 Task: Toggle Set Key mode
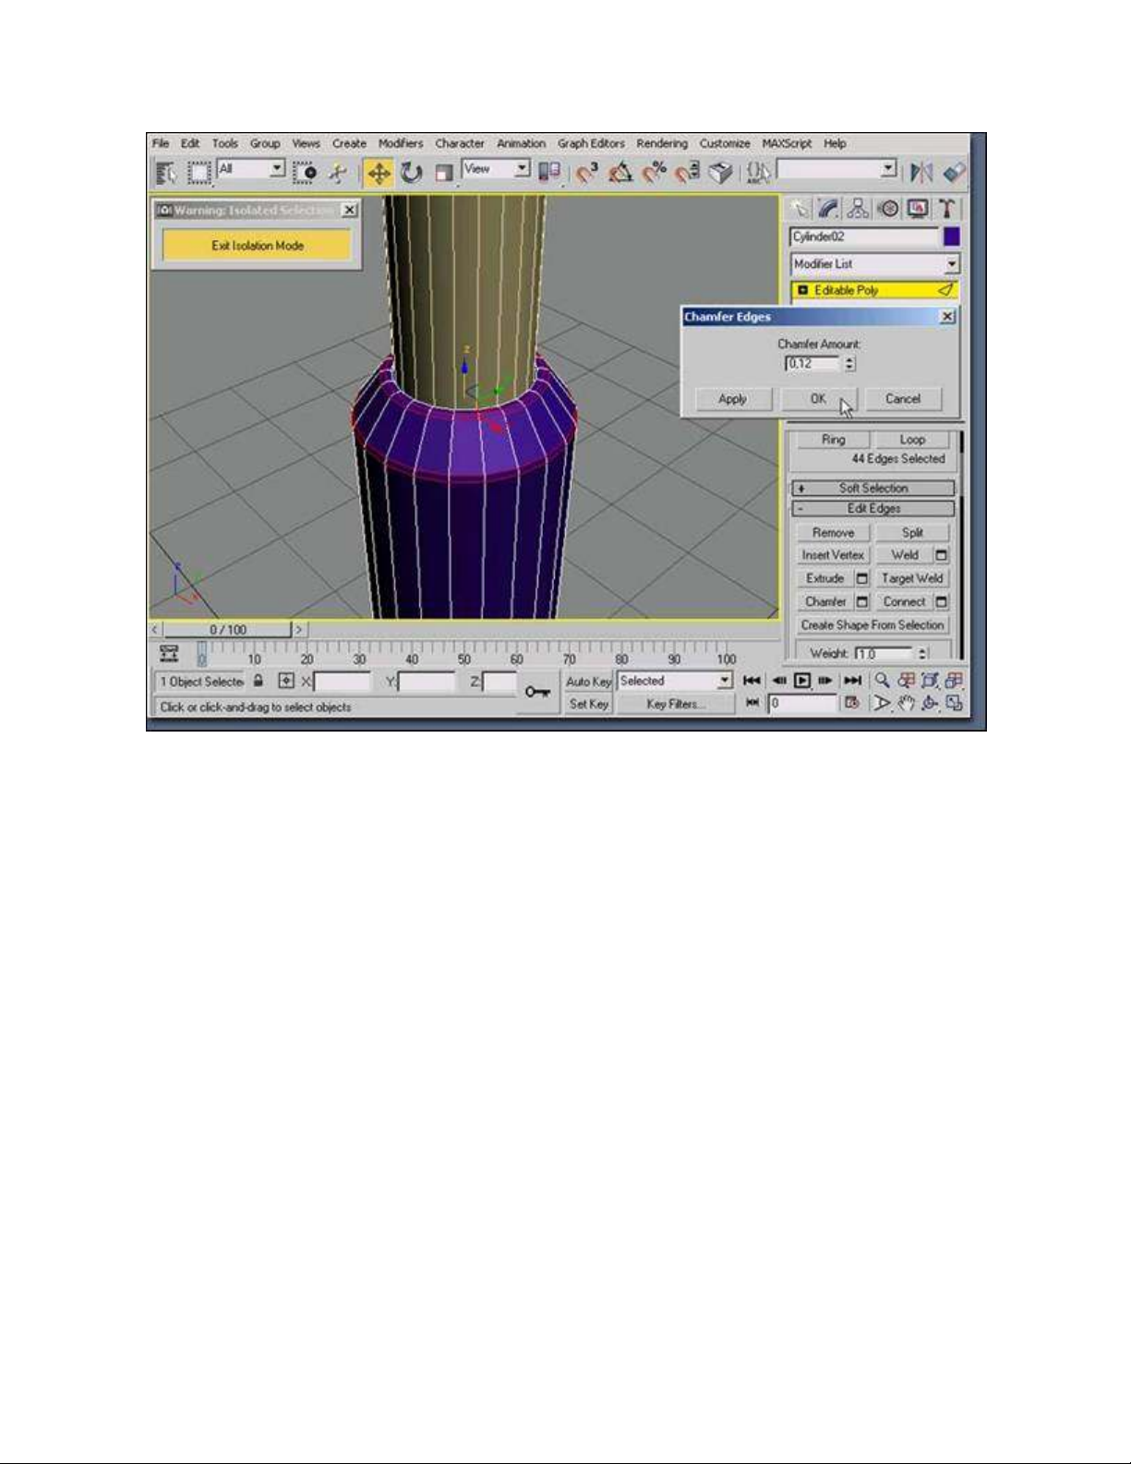click(x=588, y=704)
